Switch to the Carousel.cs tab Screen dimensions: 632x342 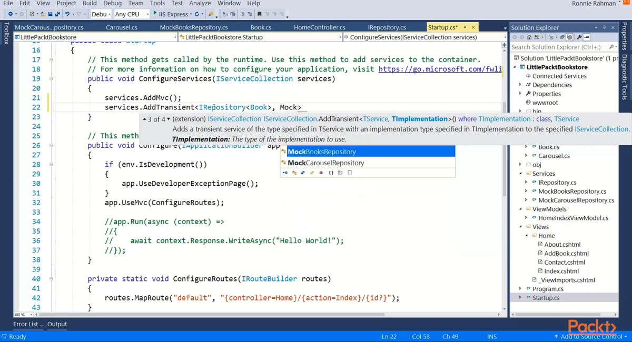pos(122,27)
